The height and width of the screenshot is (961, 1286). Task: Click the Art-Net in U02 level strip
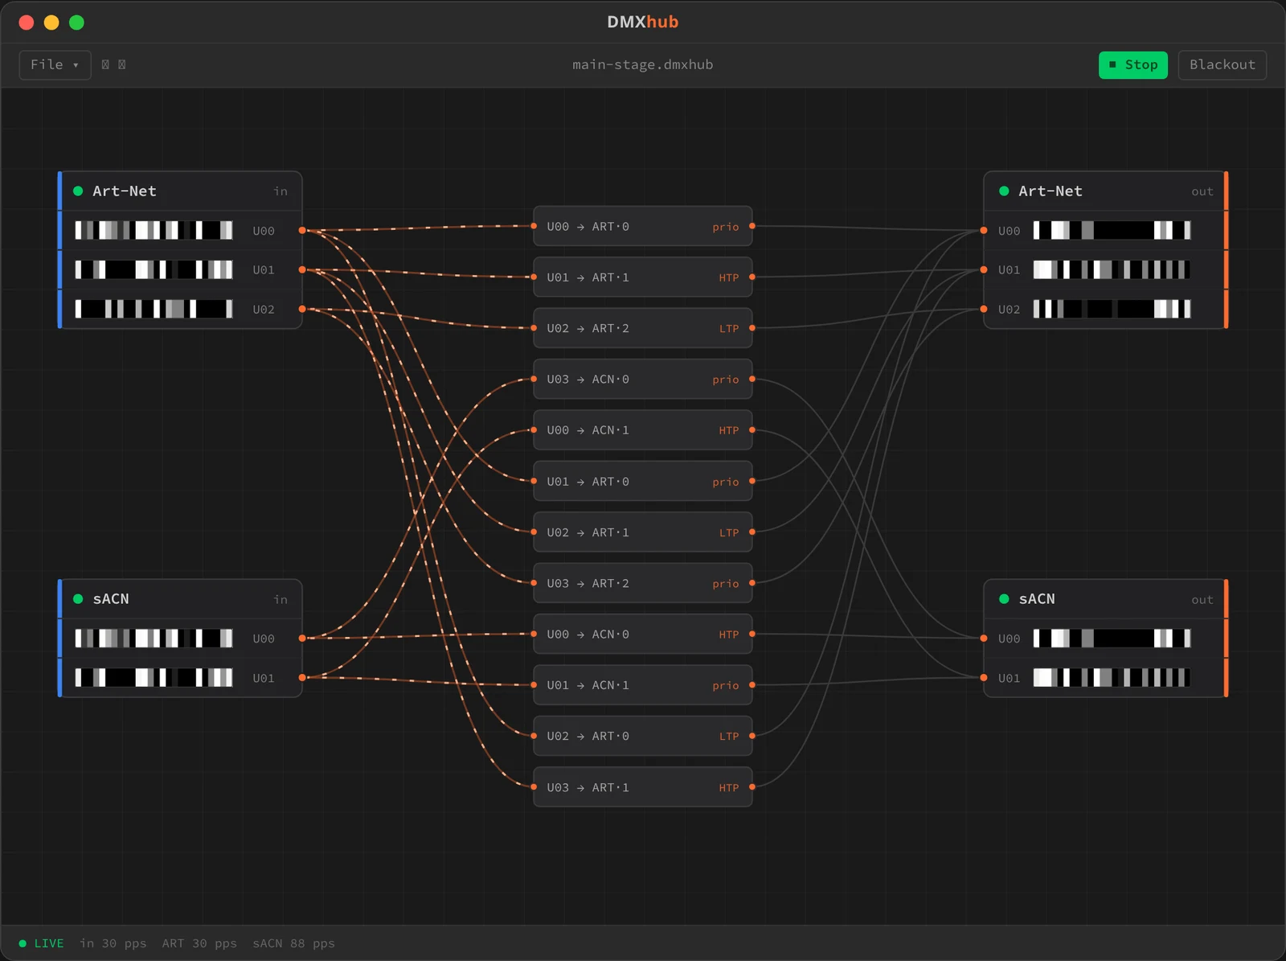154,309
